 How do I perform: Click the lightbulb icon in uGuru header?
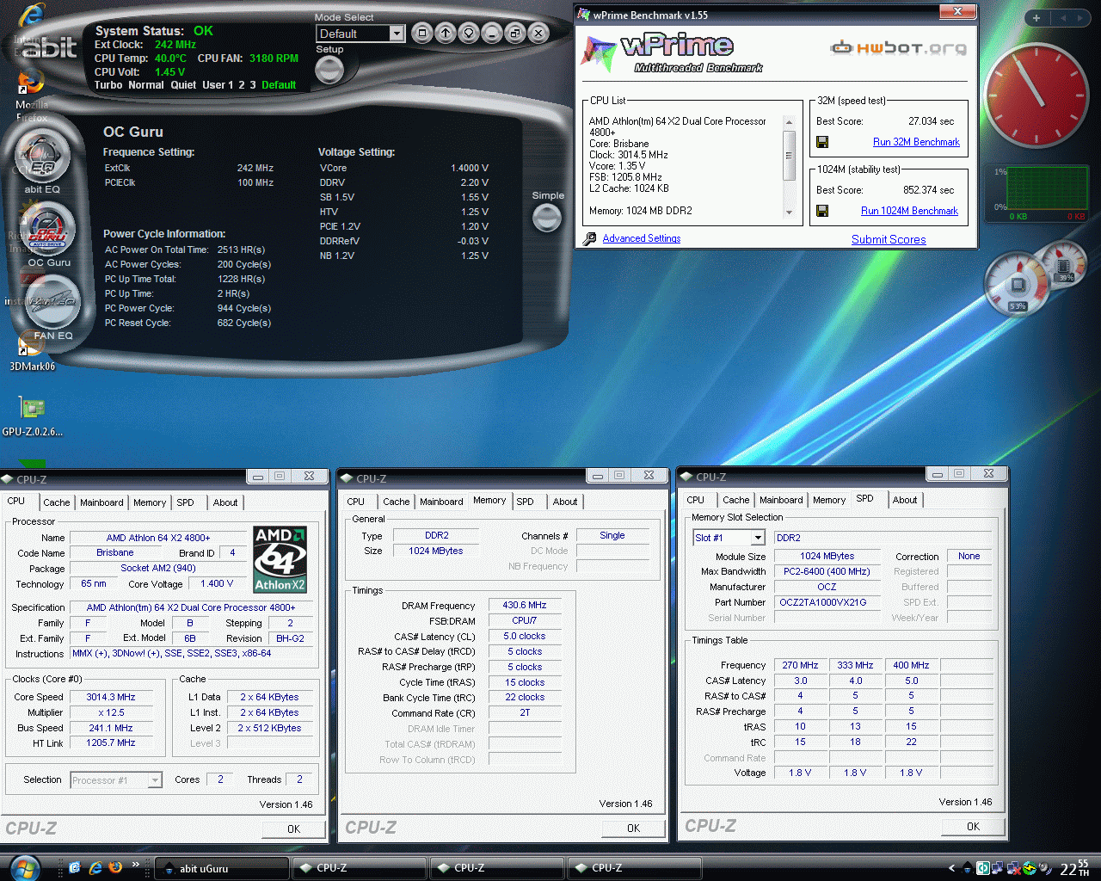[x=468, y=34]
